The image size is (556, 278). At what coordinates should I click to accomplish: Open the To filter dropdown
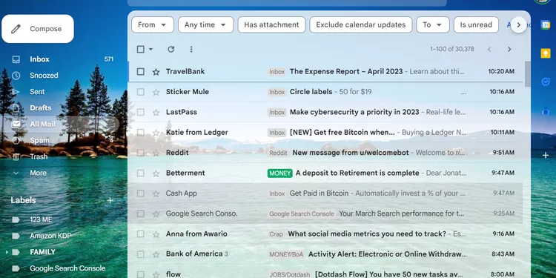[x=433, y=24]
